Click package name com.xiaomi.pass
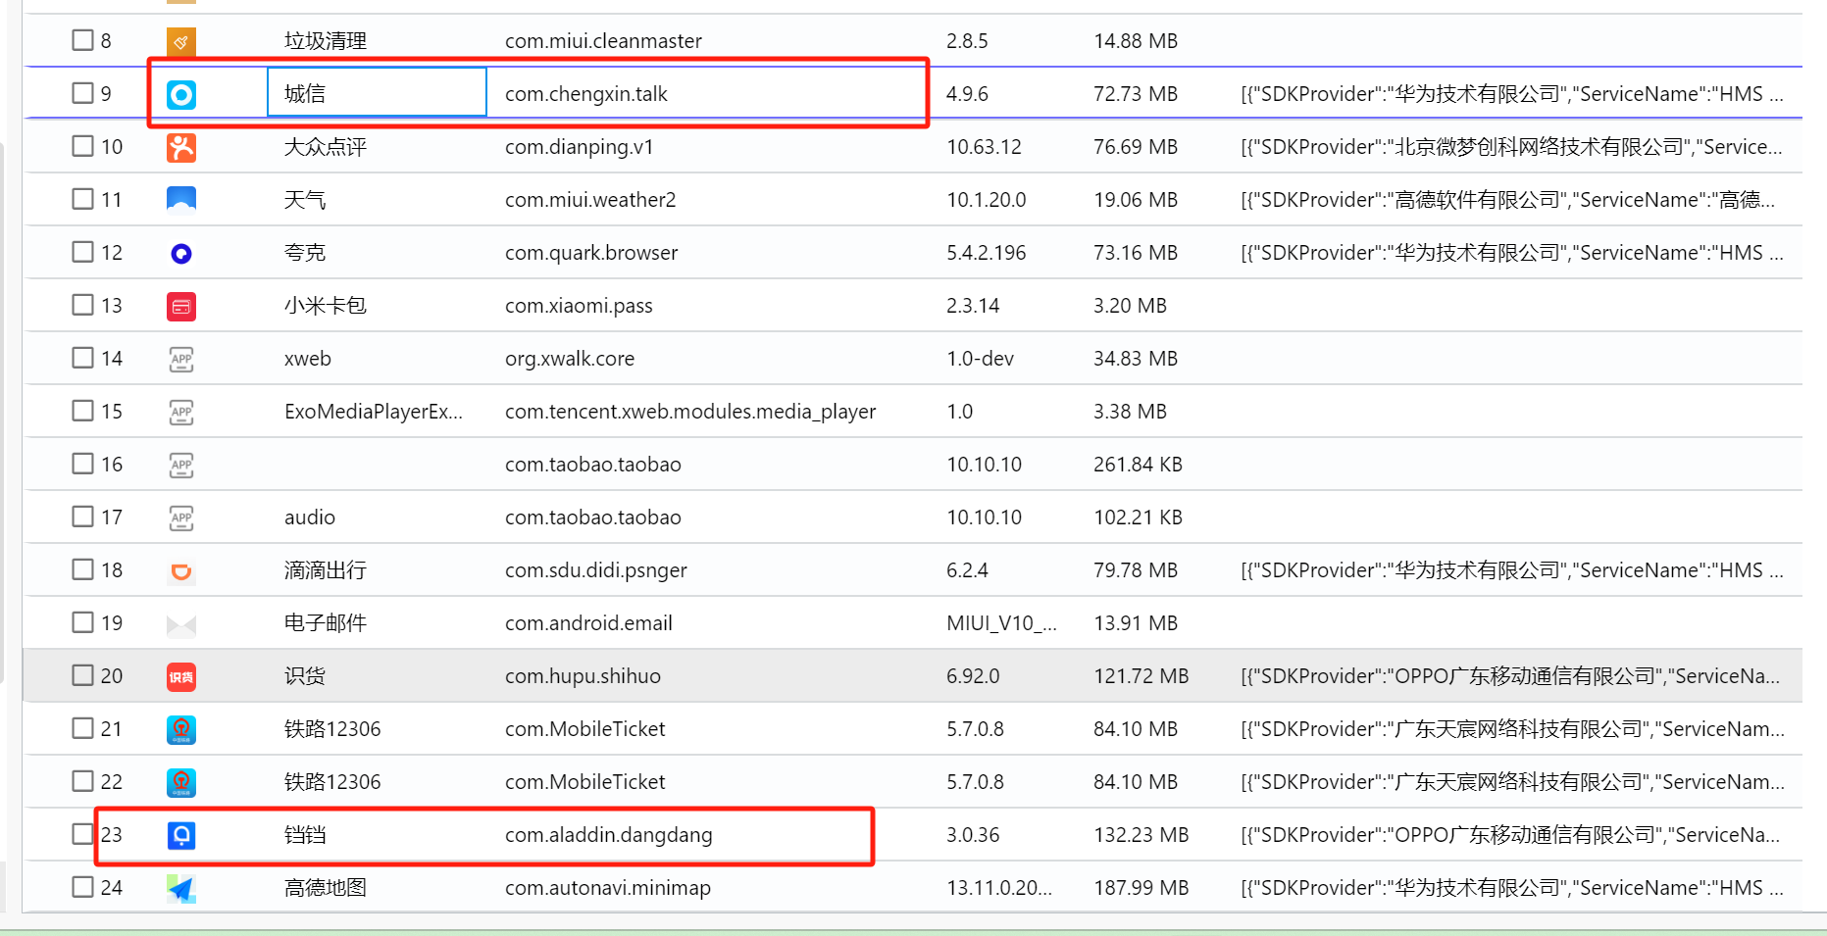1827x936 pixels. [579, 306]
